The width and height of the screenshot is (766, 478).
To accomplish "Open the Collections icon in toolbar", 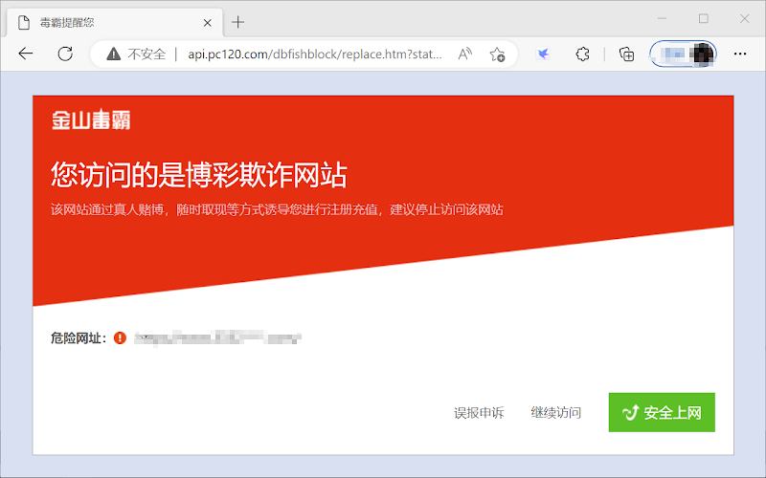I will coord(626,54).
